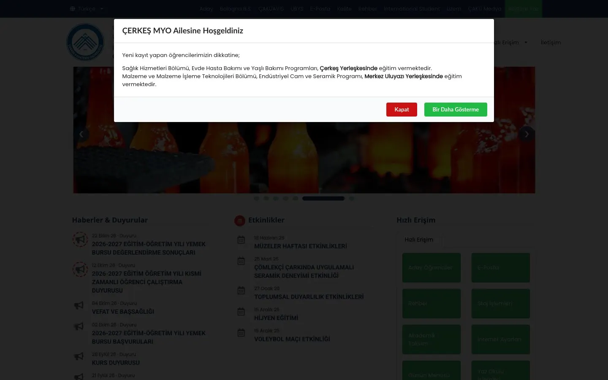This screenshot has height=380, width=608.
Task: Click the active wide carousel indicator bar
Action: coord(323,198)
